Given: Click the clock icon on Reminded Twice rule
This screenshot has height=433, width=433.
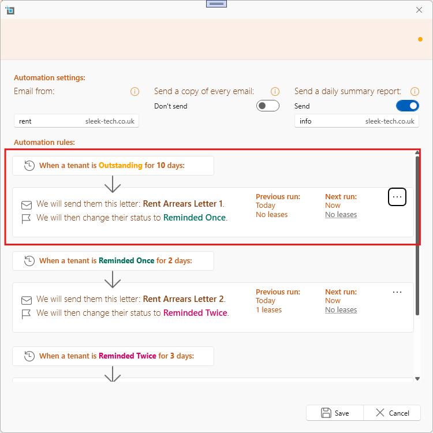Looking at the screenshot, I should [x=29, y=356].
